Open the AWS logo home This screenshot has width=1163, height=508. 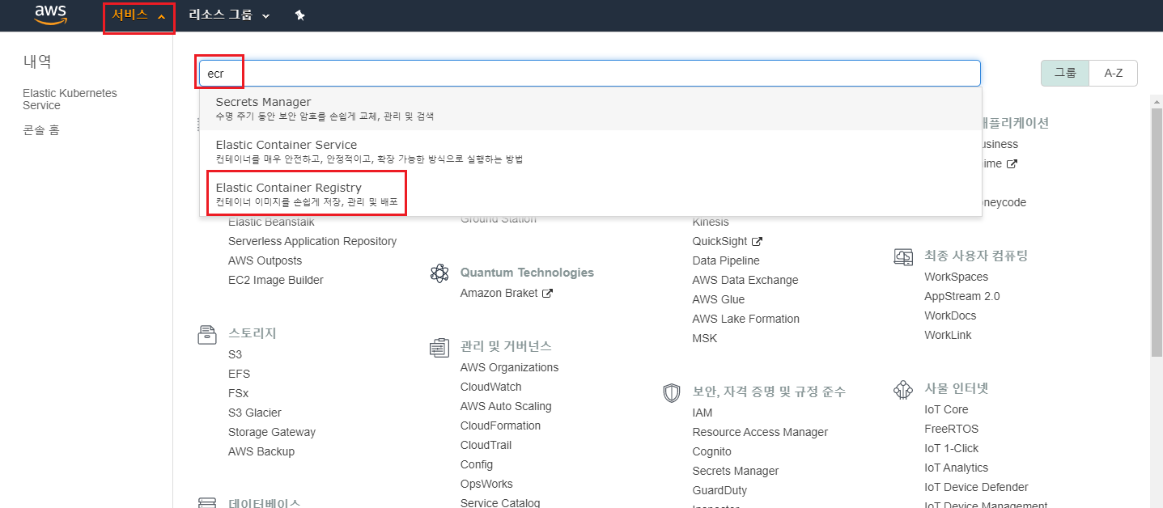click(50, 15)
